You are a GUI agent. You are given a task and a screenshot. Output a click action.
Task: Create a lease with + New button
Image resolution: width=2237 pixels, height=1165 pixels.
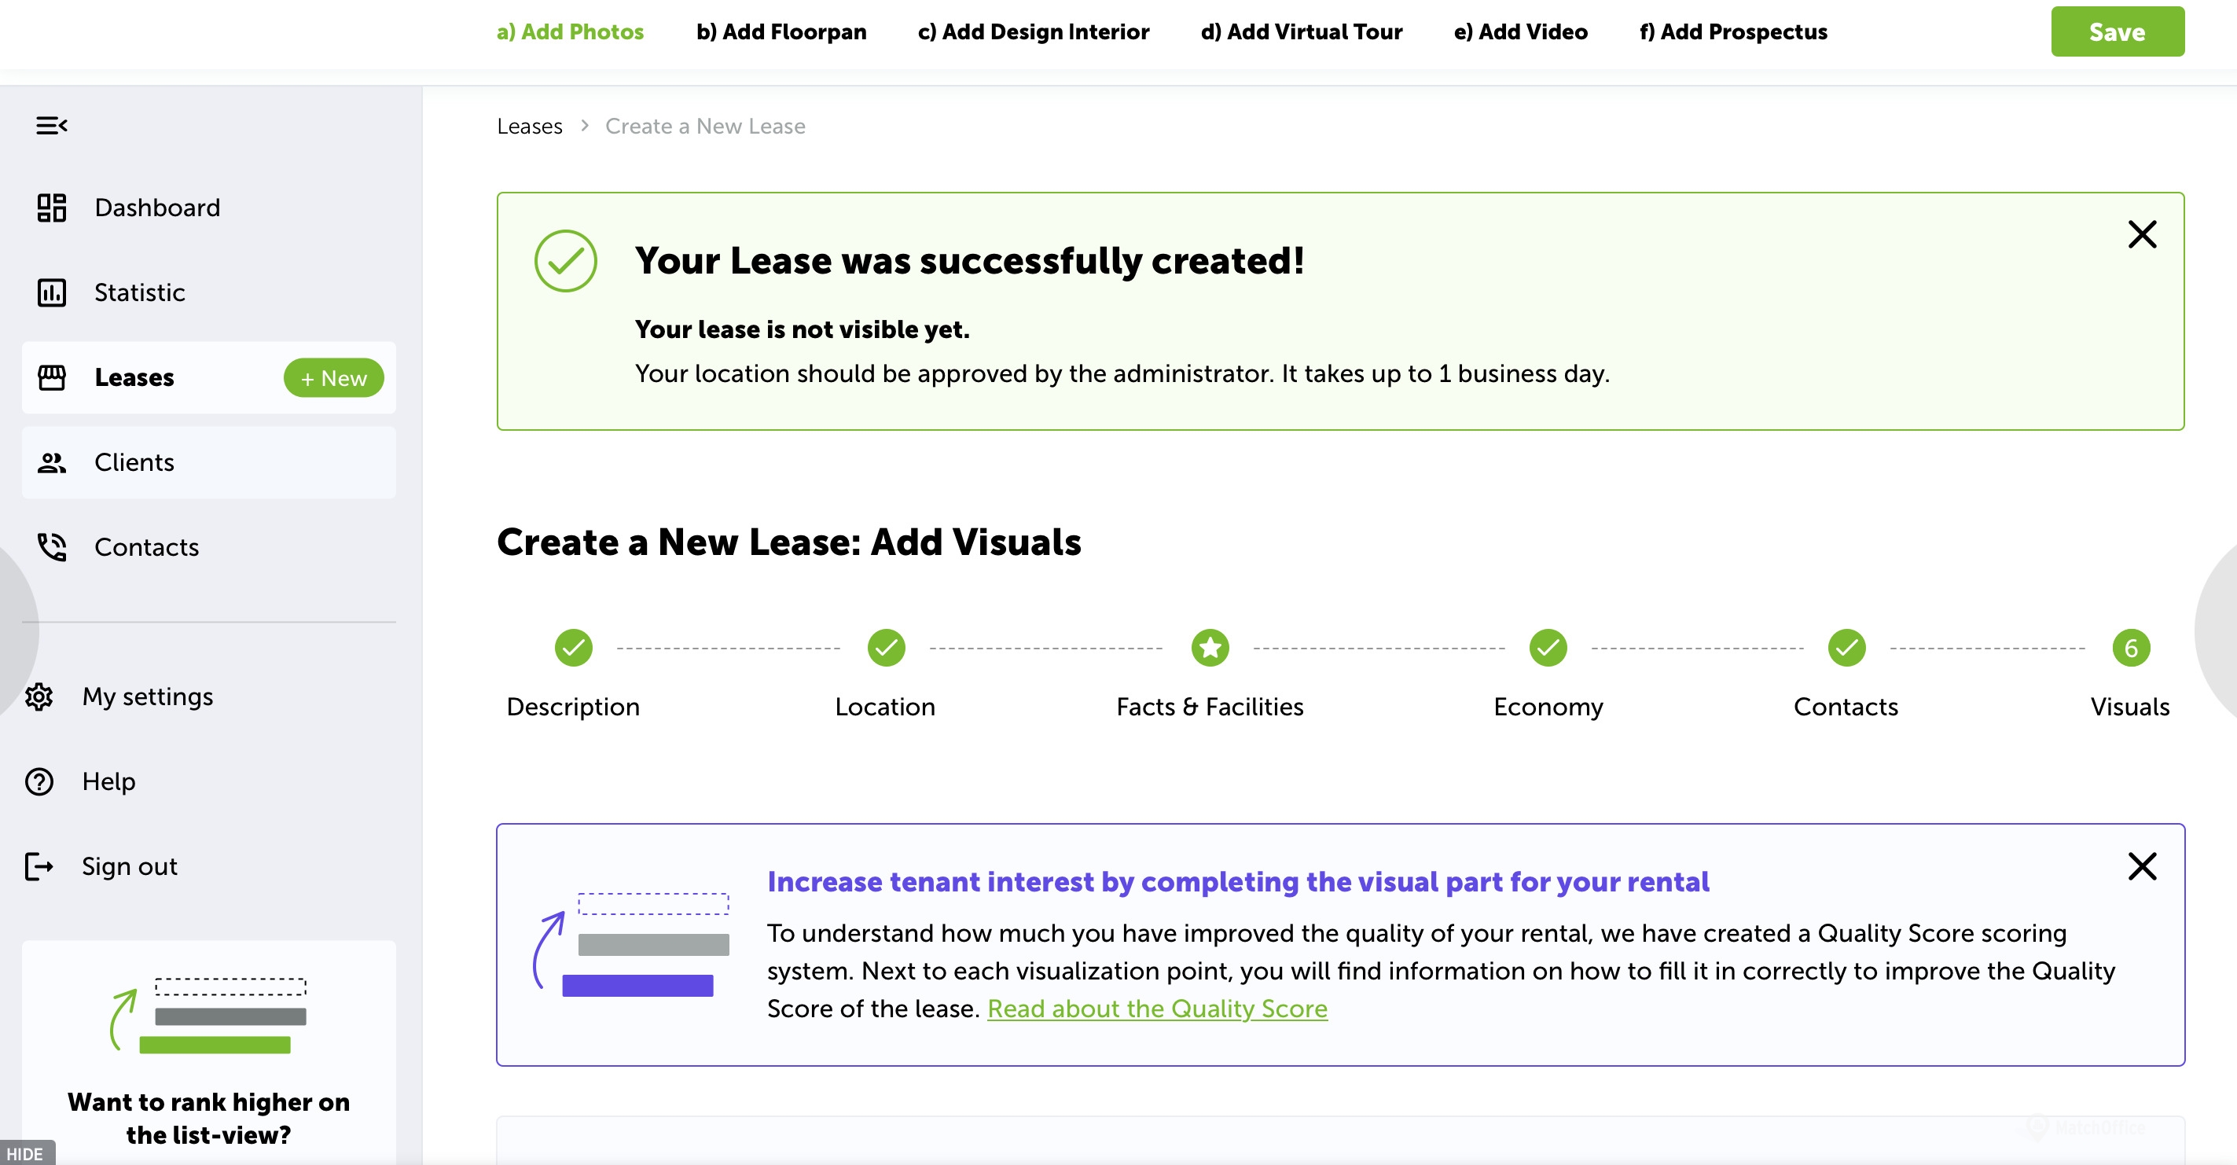coord(333,378)
